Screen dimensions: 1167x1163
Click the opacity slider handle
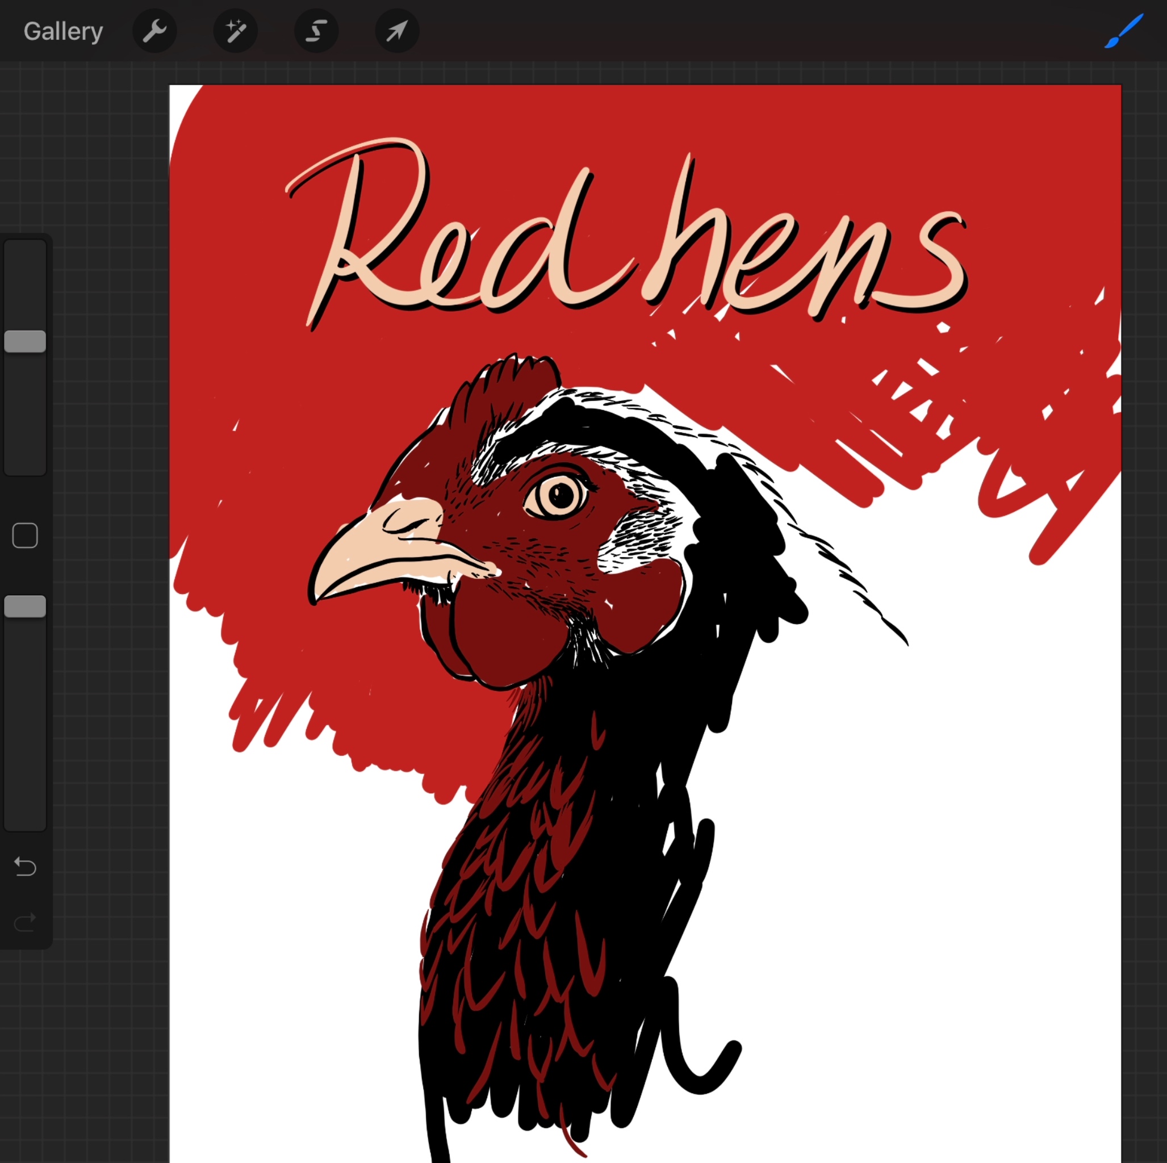point(26,606)
